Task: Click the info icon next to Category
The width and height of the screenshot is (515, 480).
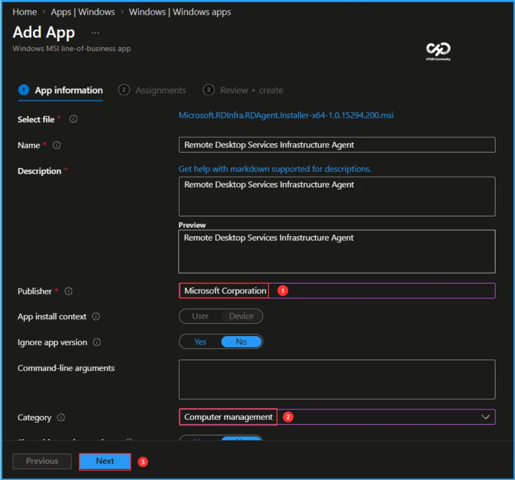Action: [x=61, y=417]
